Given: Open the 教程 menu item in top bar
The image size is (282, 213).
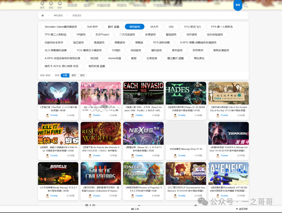Looking at the screenshot, I should click(x=87, y=5).
